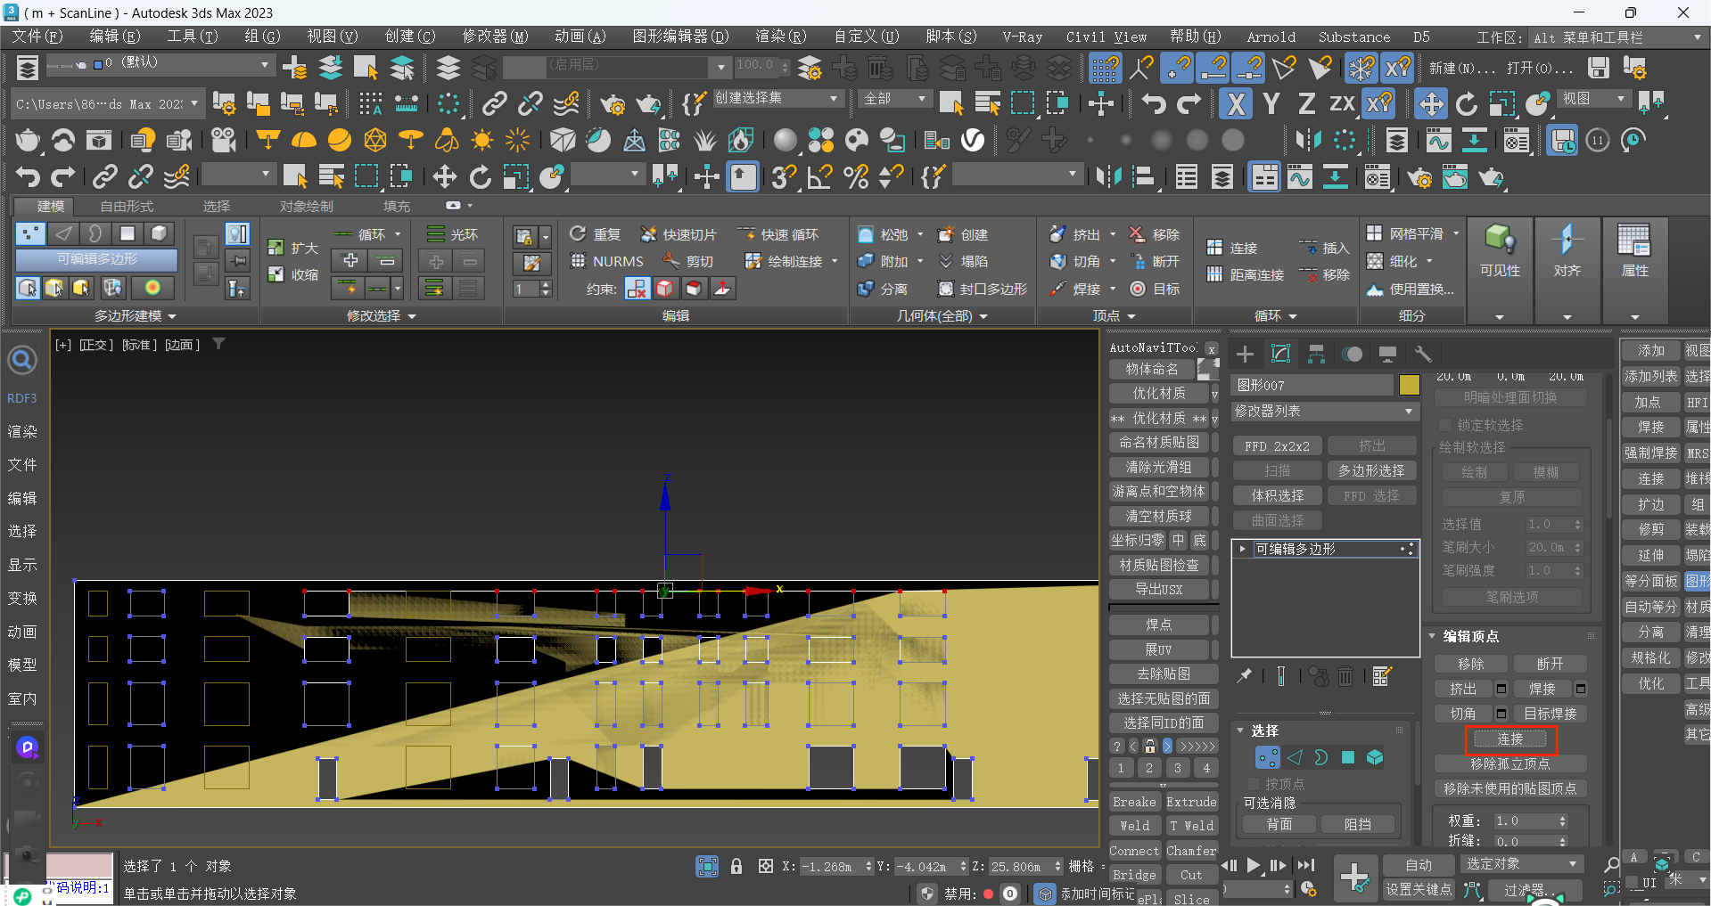Switch to the 对象绘制 ribbon tab
Viewport: 1711px width, 906px height.
tap(307, 206)
